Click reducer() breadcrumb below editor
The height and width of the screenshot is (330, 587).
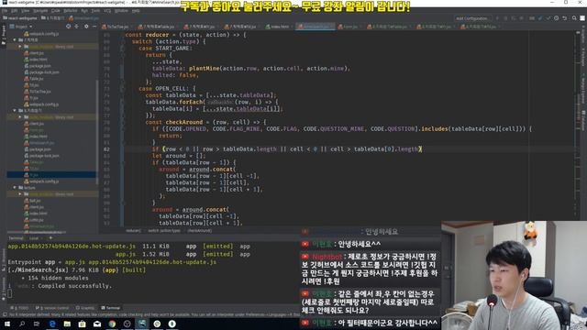pos(133,231)
